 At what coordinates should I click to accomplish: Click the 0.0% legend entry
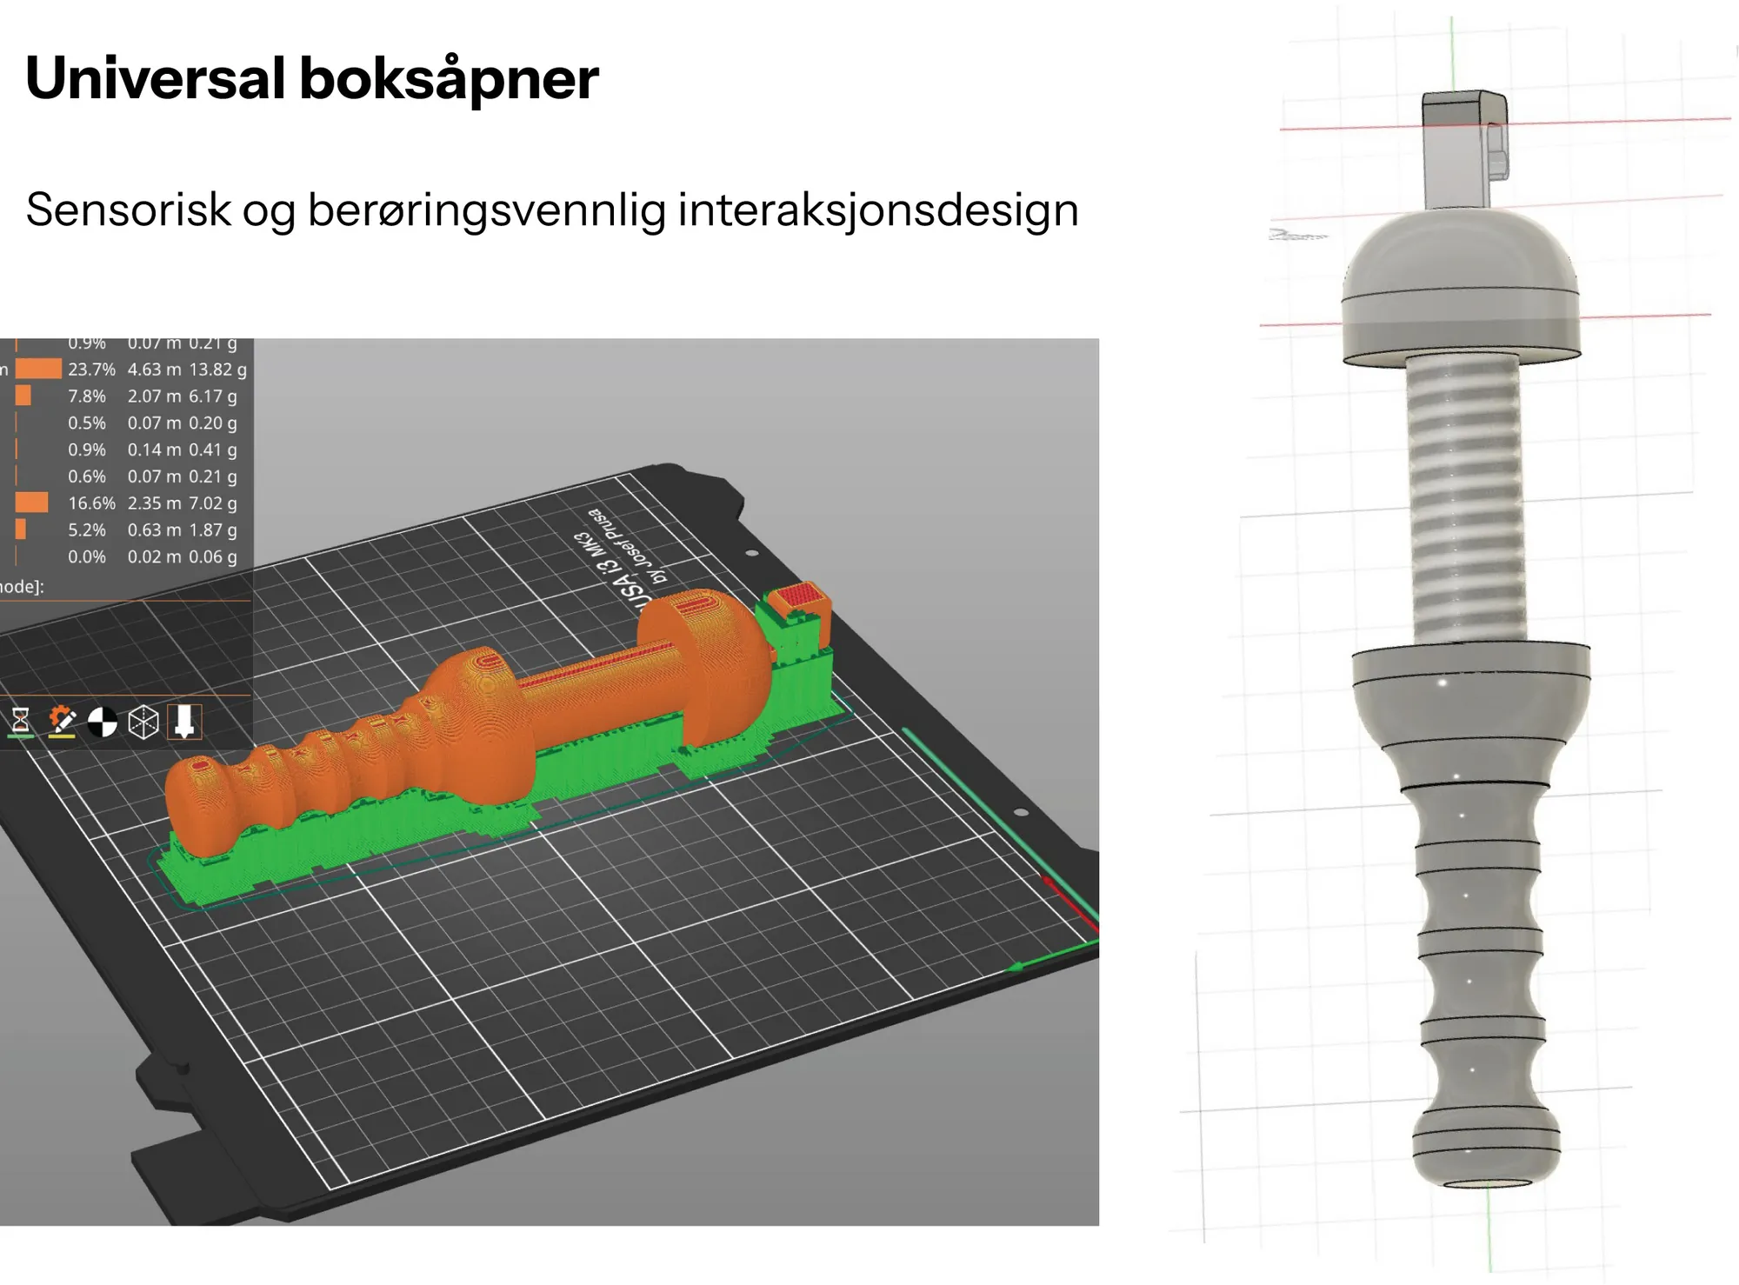(85, 555)
